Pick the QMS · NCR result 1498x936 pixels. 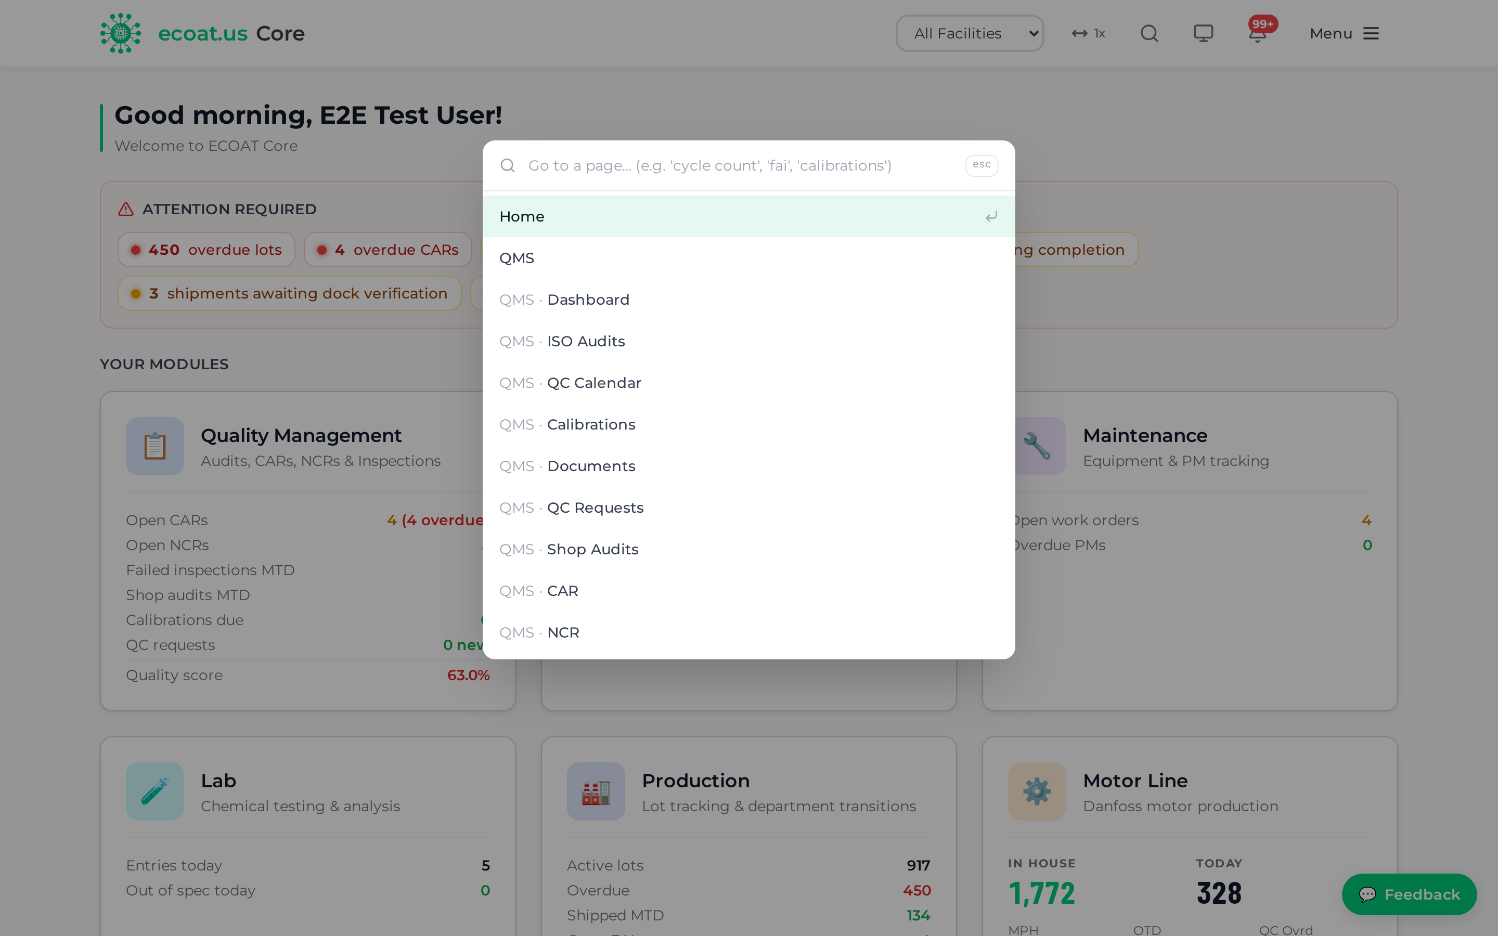749,633
